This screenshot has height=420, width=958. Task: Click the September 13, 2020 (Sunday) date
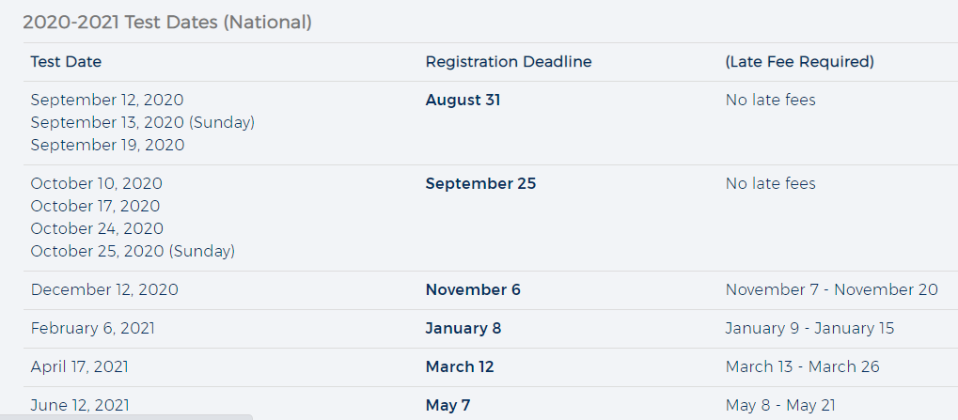(143, 122)
